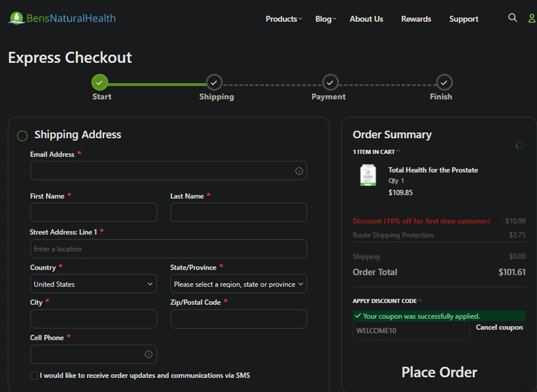Click the Start step checkmark circle
The image size is (537, 392).
pyautogui.click(x=100, y=83)
